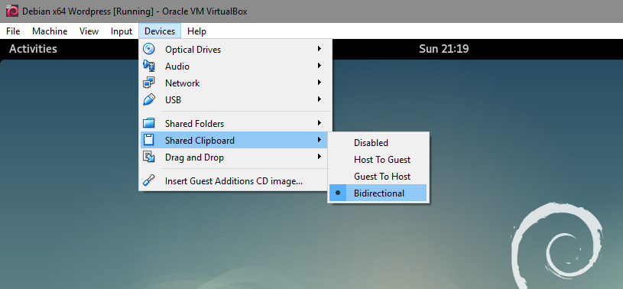Click the Optical Drives disc icon

(148, 49)
